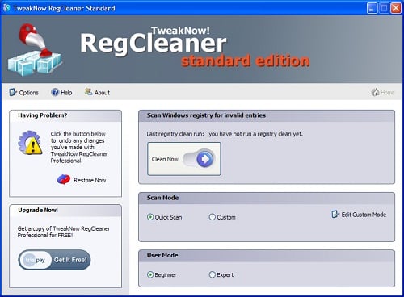This screenshot has height=297, width=404.
Task: Select the Custom scan mode
Action: (x=222, y=217)
